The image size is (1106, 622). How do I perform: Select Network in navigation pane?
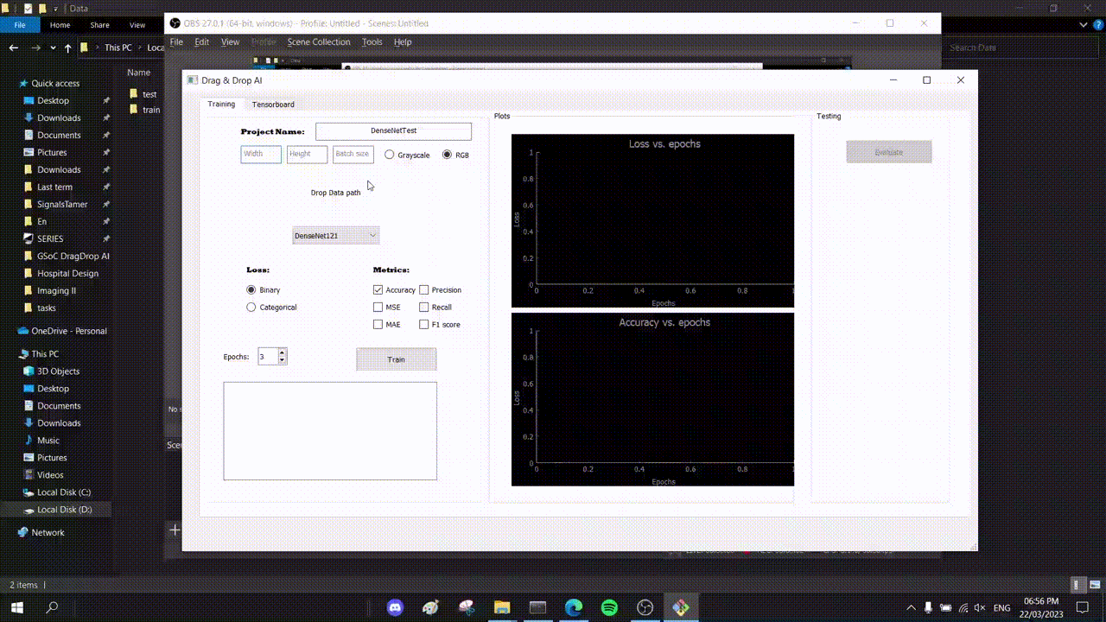48,532
